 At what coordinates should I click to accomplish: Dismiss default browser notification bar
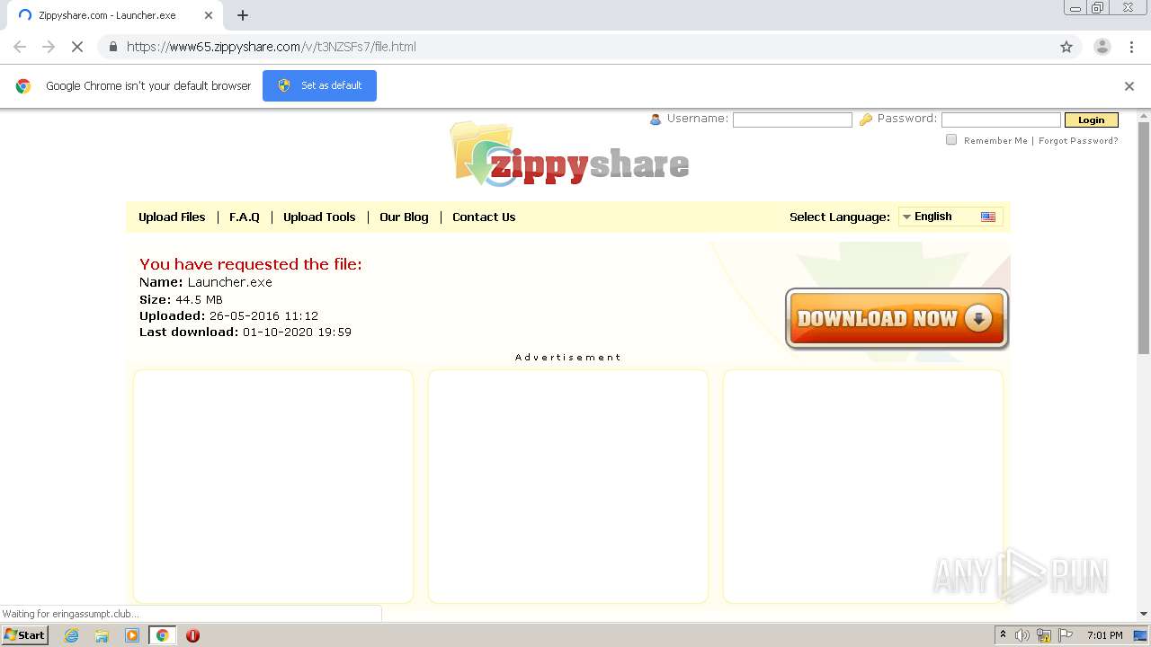pyautogui.click(x=1129, y=86)
